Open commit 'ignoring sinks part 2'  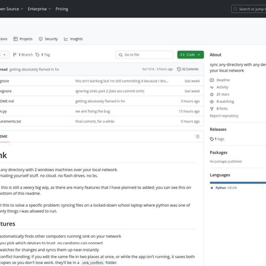click(109, 91)
